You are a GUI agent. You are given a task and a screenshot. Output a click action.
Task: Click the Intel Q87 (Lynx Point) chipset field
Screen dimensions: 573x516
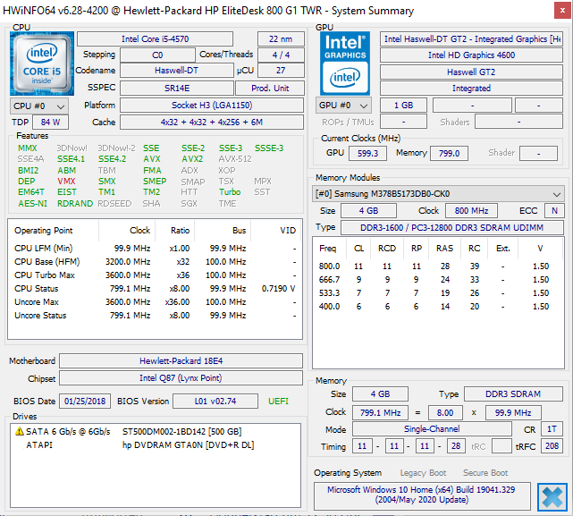[x=181, y=378]
